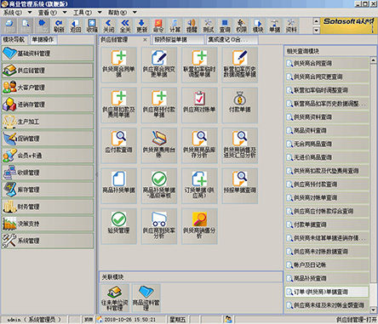Viewport: 378px width, 324px height.
Task: Click the 模块 toolbar icon
Action: 258,26
